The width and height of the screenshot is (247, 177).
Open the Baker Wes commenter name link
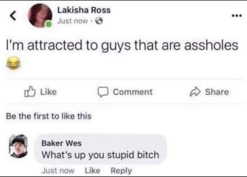(x=61, y=143)
